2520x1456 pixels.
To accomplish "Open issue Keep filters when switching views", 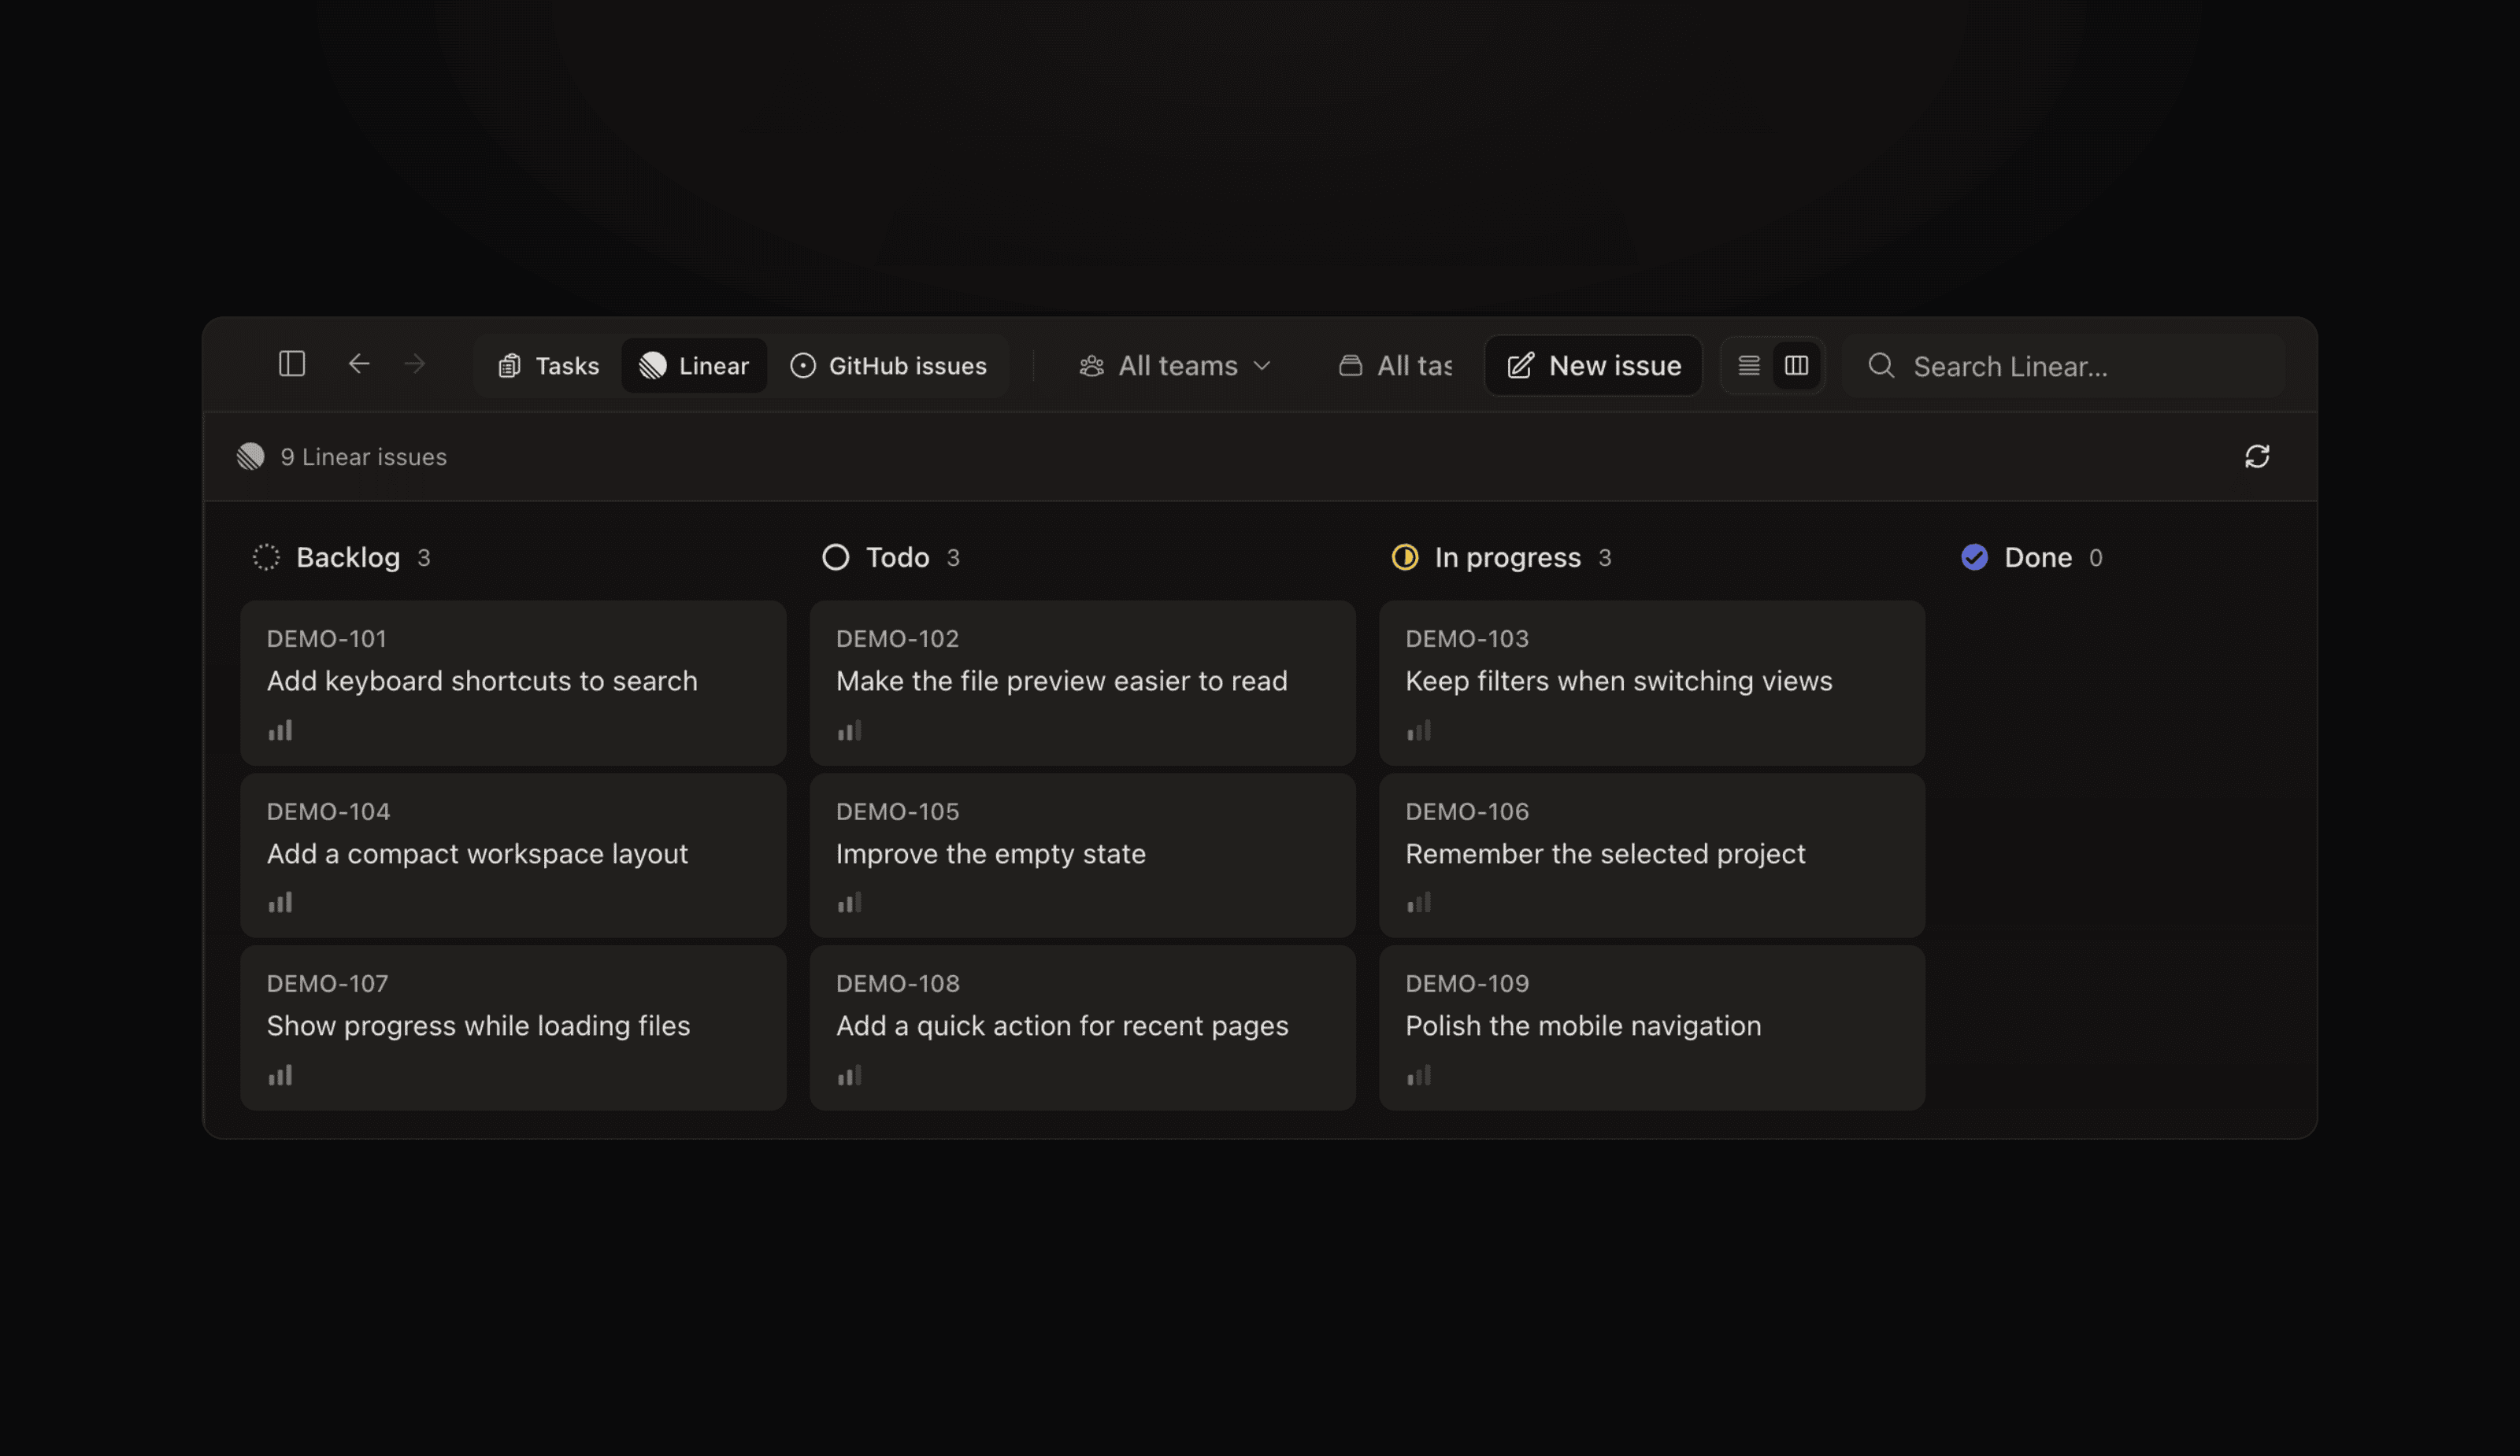I will [x=1652, y=683].
